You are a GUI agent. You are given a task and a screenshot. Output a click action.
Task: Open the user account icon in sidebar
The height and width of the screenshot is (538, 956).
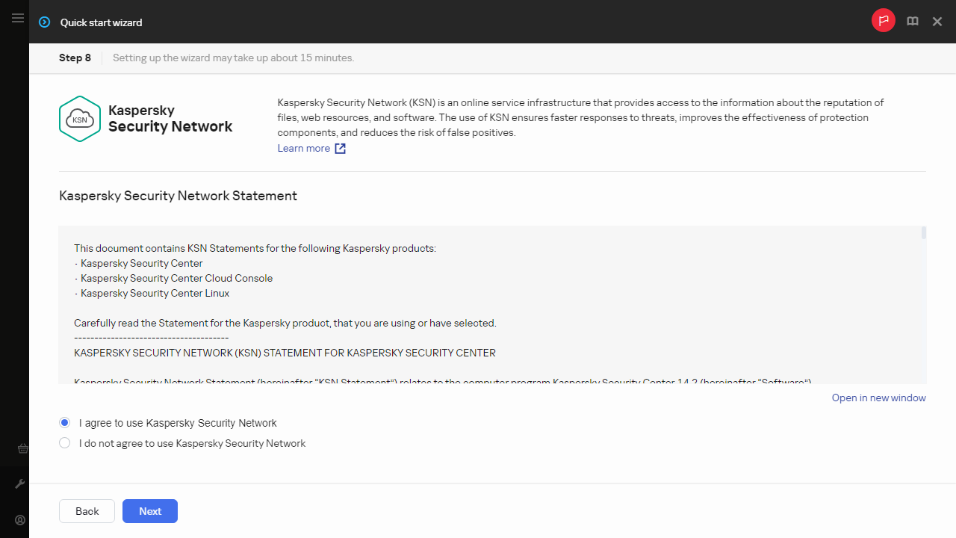(x=20, y=520)
